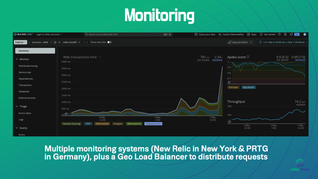318x179 pixels.
Task: Click the 10+ notifications badge
Action: pyautogui.click(x=297, y=34)
